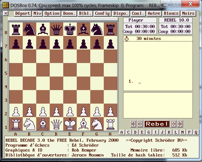Click shortcut key J button
The image size is (202, 162).
[162, 132]
